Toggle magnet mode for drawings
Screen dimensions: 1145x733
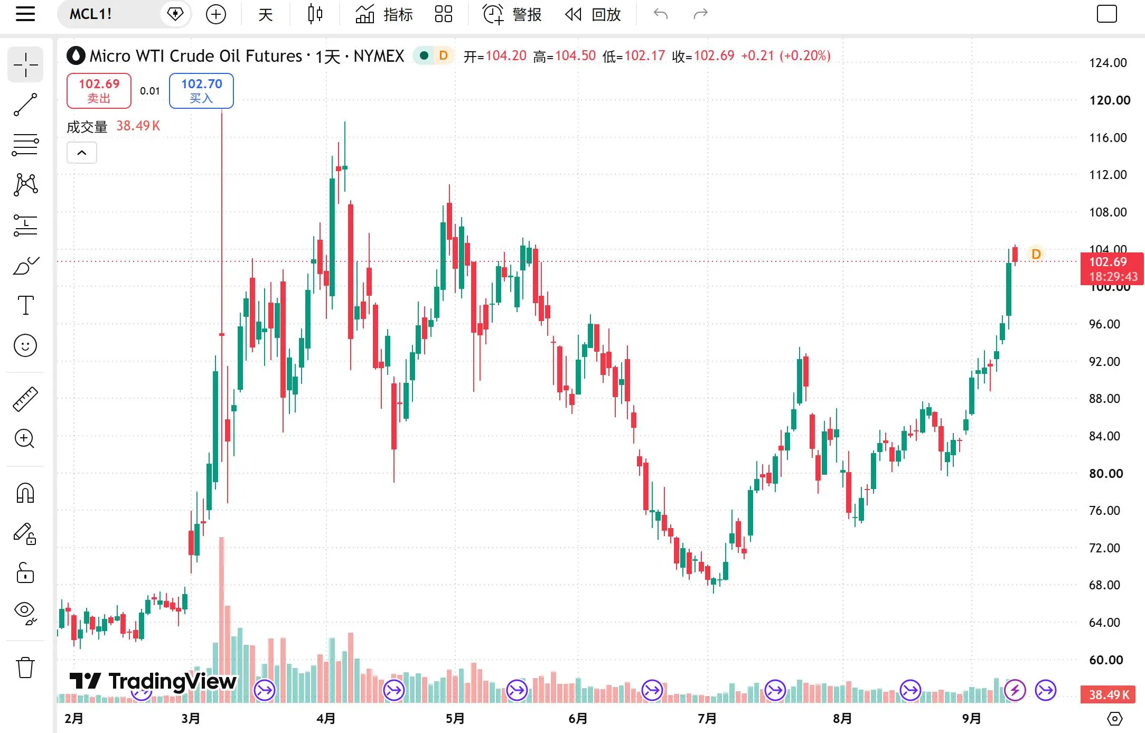pyautogui.click(x=25, y=493)
